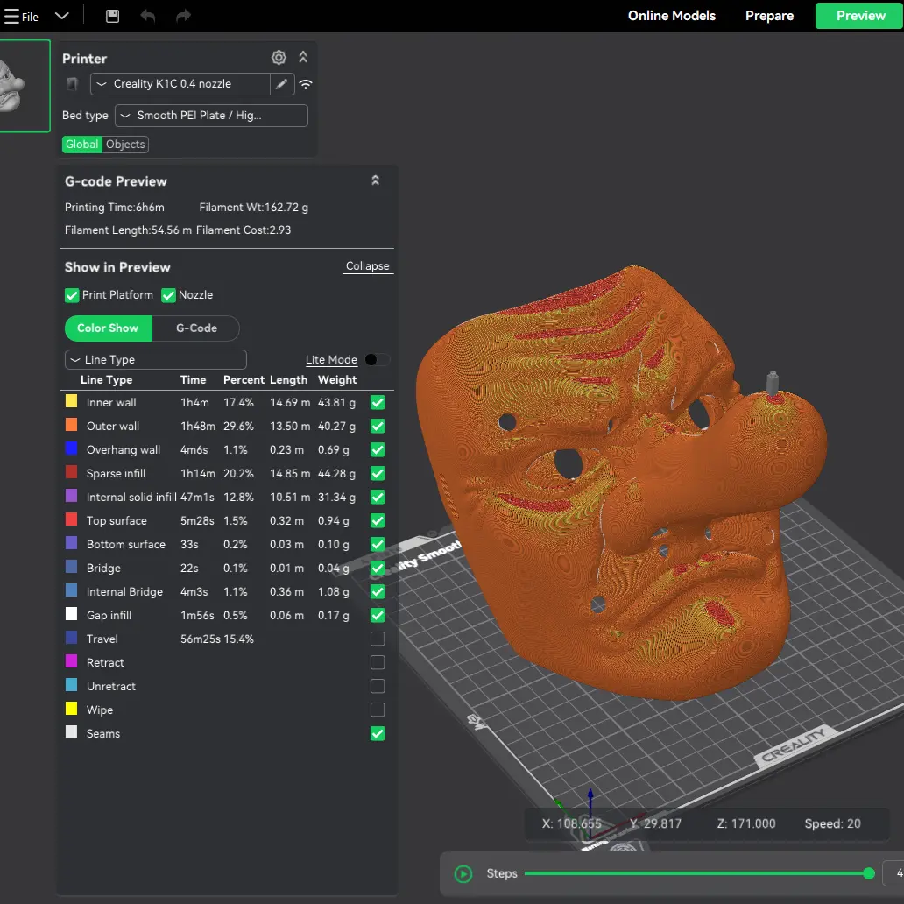This screenshot has height=904, width=904.
Task: Open the Bed type dropdown
Action: pos(211,116)
